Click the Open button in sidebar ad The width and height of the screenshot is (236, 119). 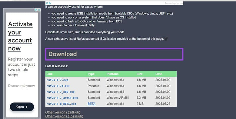pos(22,107)
